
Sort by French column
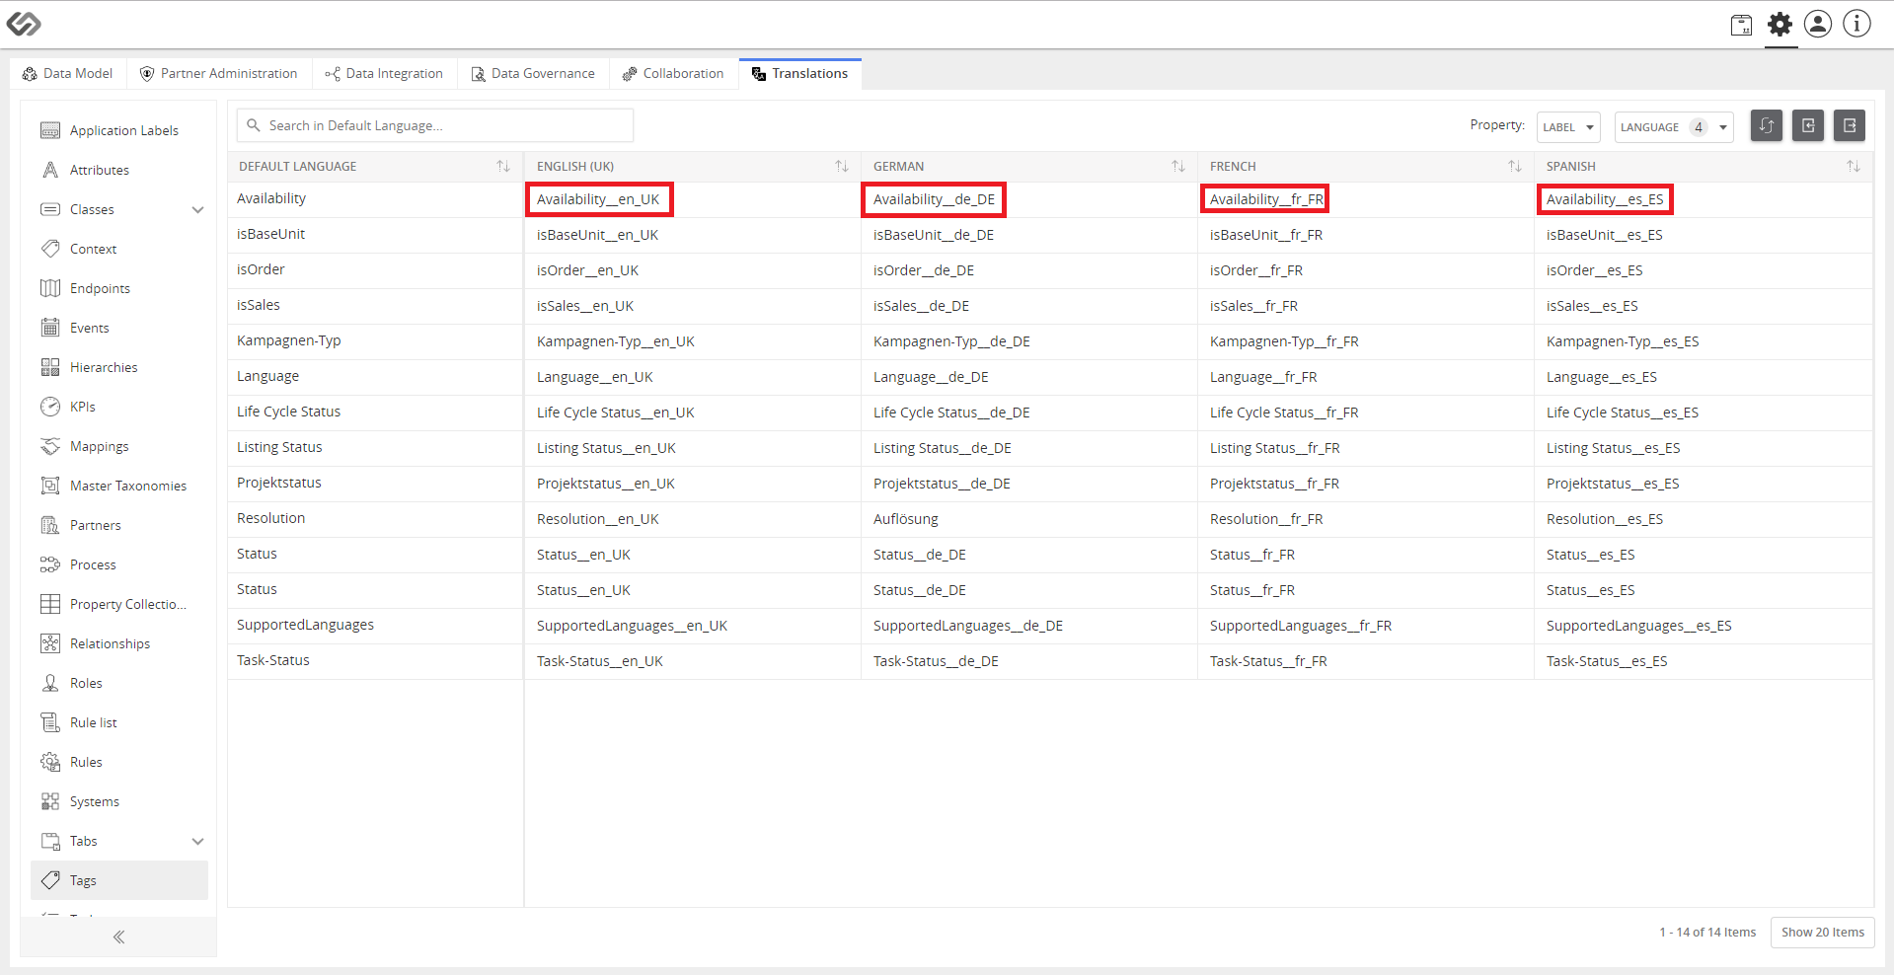coord(1515,166)
